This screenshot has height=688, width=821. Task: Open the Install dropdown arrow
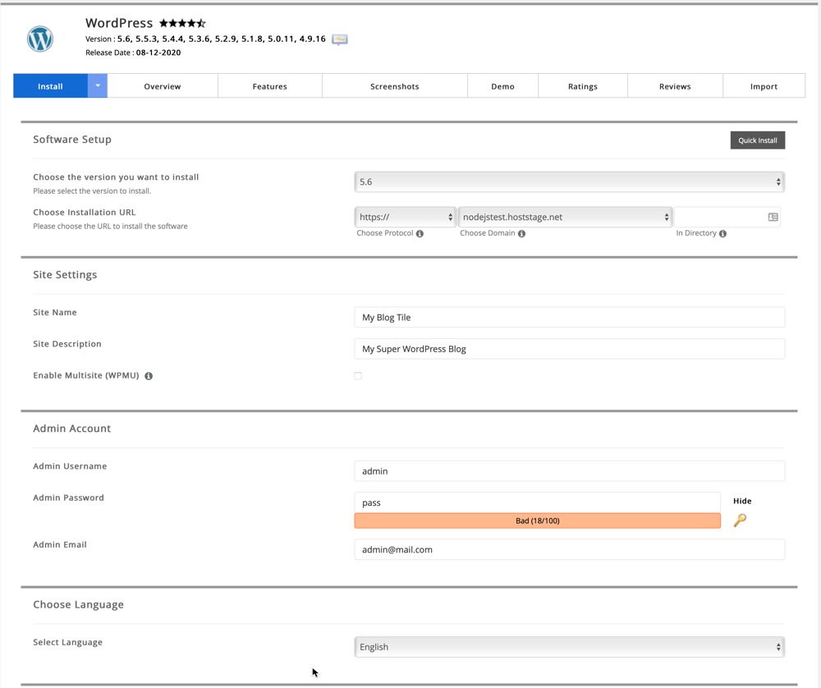tap(98, 86)
